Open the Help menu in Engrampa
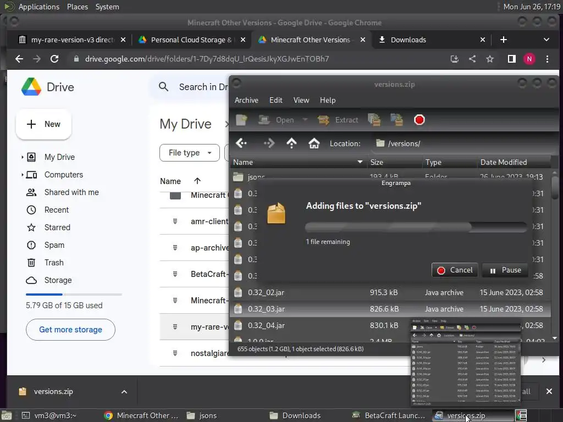This screenshot has height=422, width=563. (x=328, y=100)
